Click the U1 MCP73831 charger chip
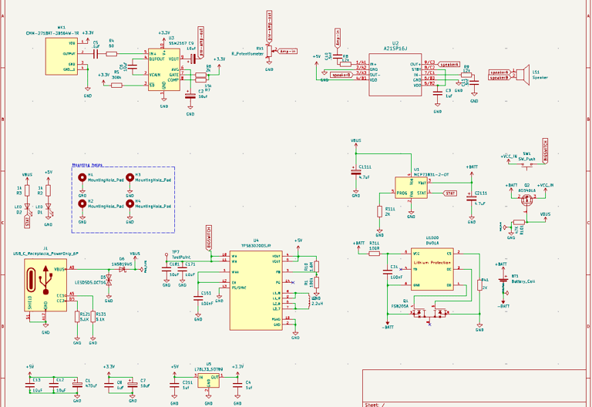This screenshot has height=407, width=592. click(x=411, y=187)
